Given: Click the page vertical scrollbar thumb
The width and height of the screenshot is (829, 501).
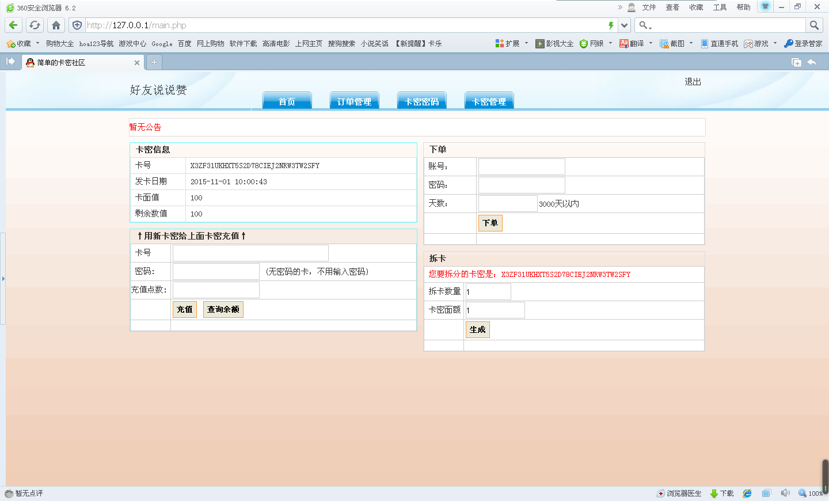Looking at the screenshot, I should tap(825, 476).
